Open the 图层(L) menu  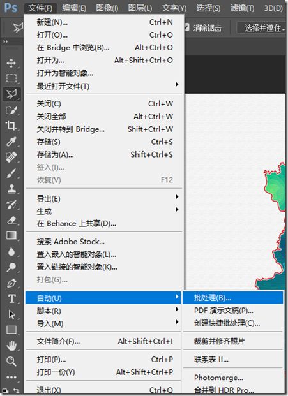tap(140, 8)
